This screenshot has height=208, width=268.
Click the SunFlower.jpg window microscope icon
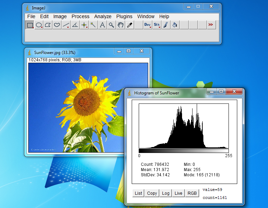coord(29,53)
